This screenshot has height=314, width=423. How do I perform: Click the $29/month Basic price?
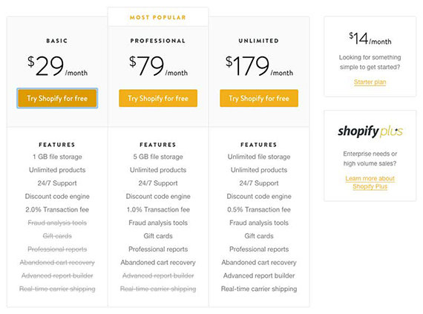tap(57, 66)
